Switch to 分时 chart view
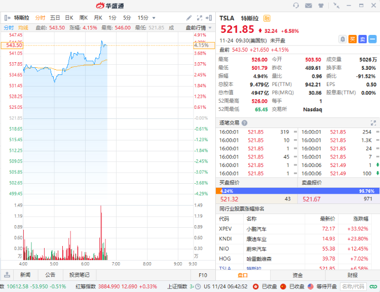The height and width of the screenshot is (292, 380). [40, 18]
